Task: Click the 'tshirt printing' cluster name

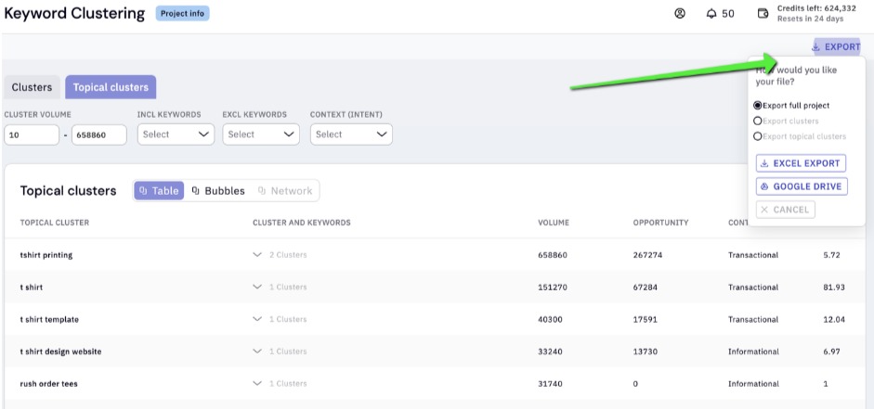Action: click(46, 255)
